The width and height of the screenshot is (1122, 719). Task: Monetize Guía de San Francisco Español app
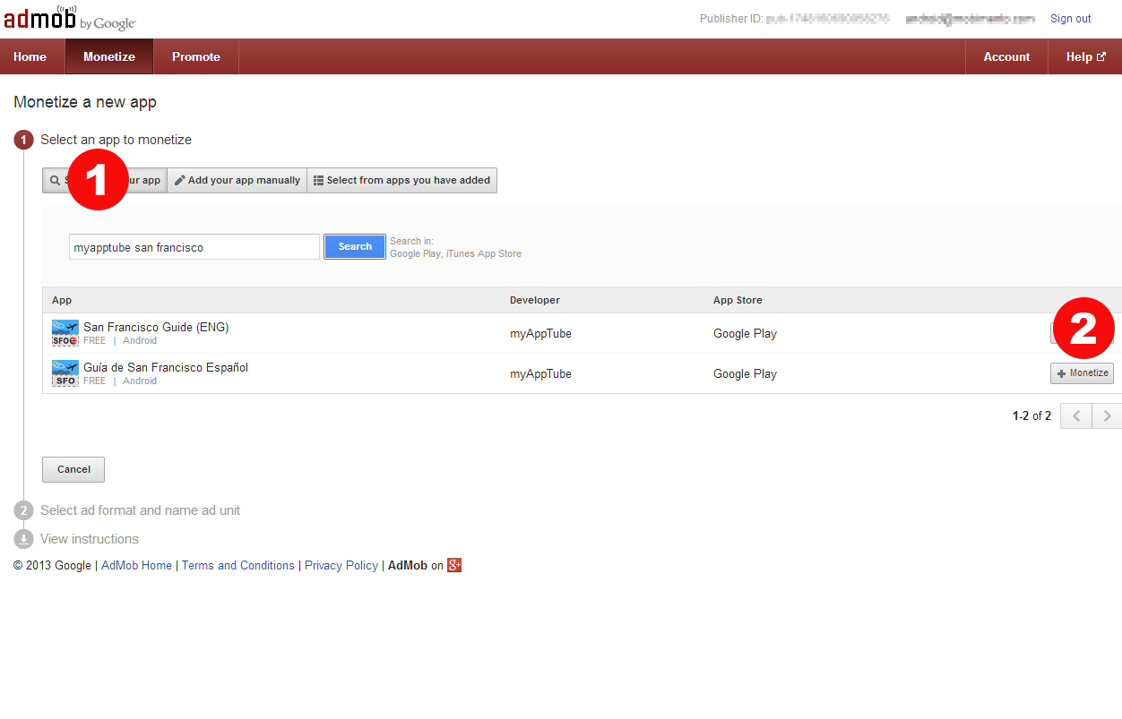click(1082, 373)
